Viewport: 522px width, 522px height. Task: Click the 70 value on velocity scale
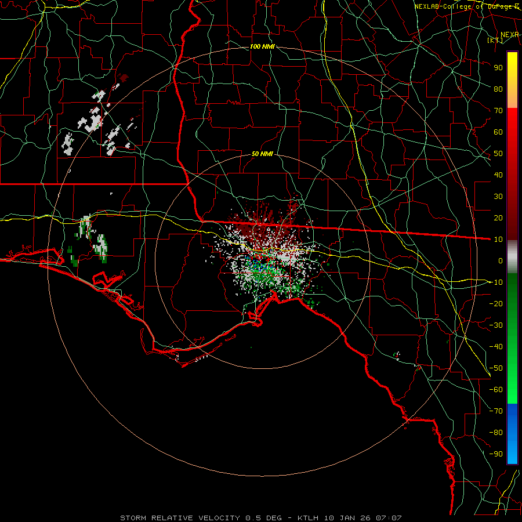pyautogui.click(x=498, y=111)
